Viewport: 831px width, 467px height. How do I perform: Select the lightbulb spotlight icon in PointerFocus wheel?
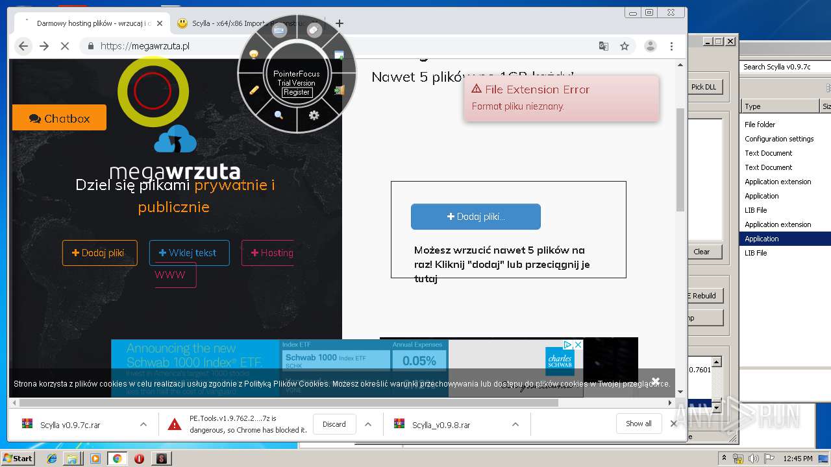point(254,54)
